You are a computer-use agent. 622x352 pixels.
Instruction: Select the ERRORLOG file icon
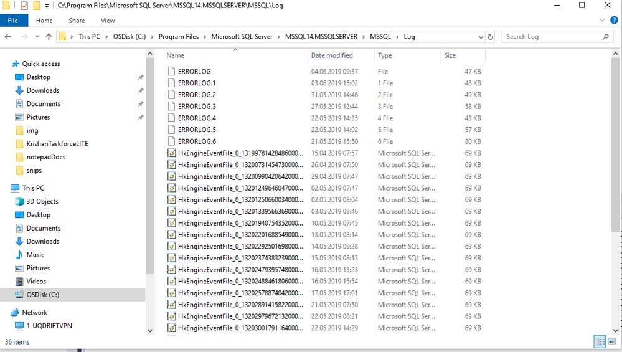click(x=171, y=72)
